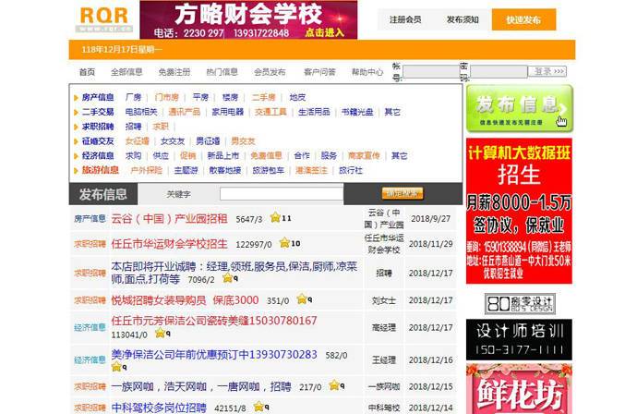
Task: Click the star icon beside 一族网咖 listing
Action: 333,385
